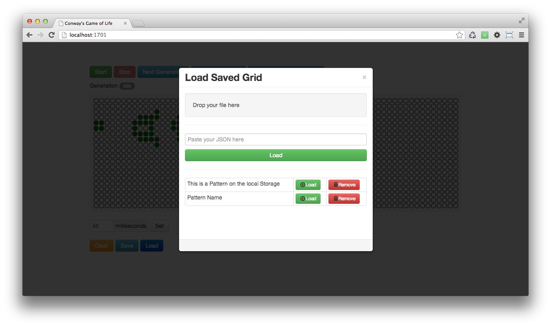Reload the page with refresh icon
This screenshot has height=327, width=551.
point(51,35)
